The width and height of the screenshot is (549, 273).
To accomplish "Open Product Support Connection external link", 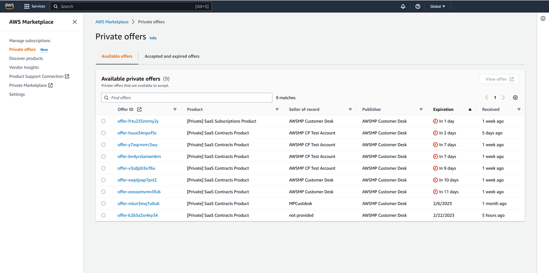I will coord(39,76).
